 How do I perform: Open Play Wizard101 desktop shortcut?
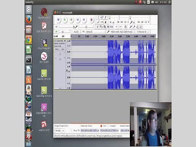click(44, 13)
